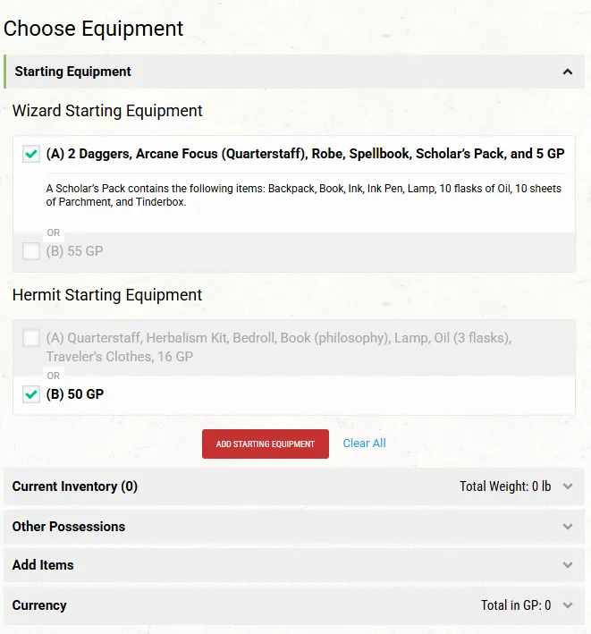Click the Current Inventory chevron arrow
Image resolution: width=591 pixels, height=634 pixels.
(567, 486)
